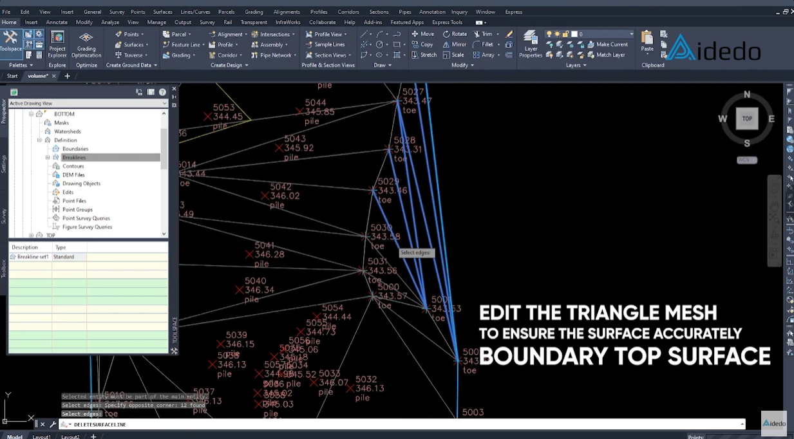The image size is (794, 439).
Task: Switch to the Annotate ribbon tab
Action: (x=57, y=22)
